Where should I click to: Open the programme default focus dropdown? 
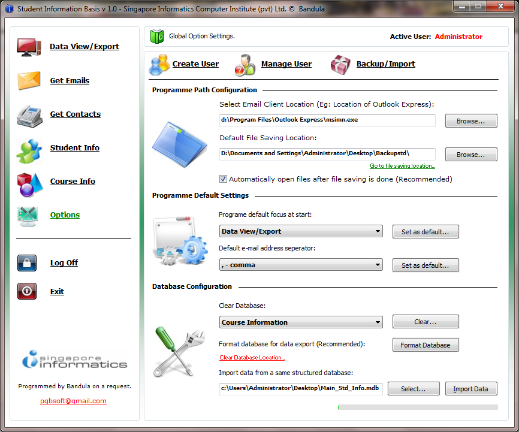[x=378, y=231]
